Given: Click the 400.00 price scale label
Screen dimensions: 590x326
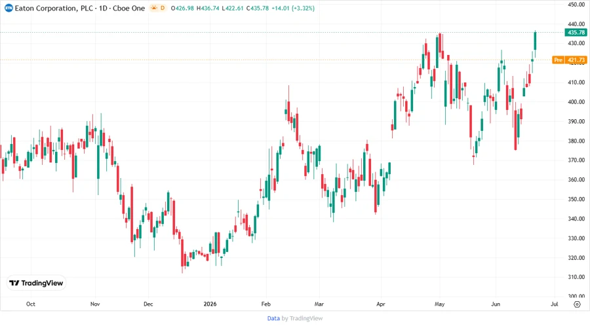Looking at the screenshot, I should 576,101.
